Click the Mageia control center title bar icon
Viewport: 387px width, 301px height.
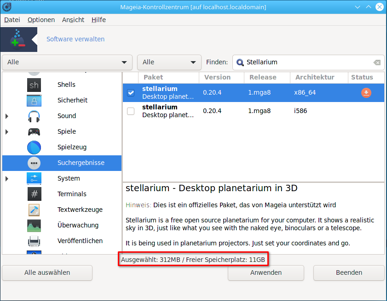6,6
